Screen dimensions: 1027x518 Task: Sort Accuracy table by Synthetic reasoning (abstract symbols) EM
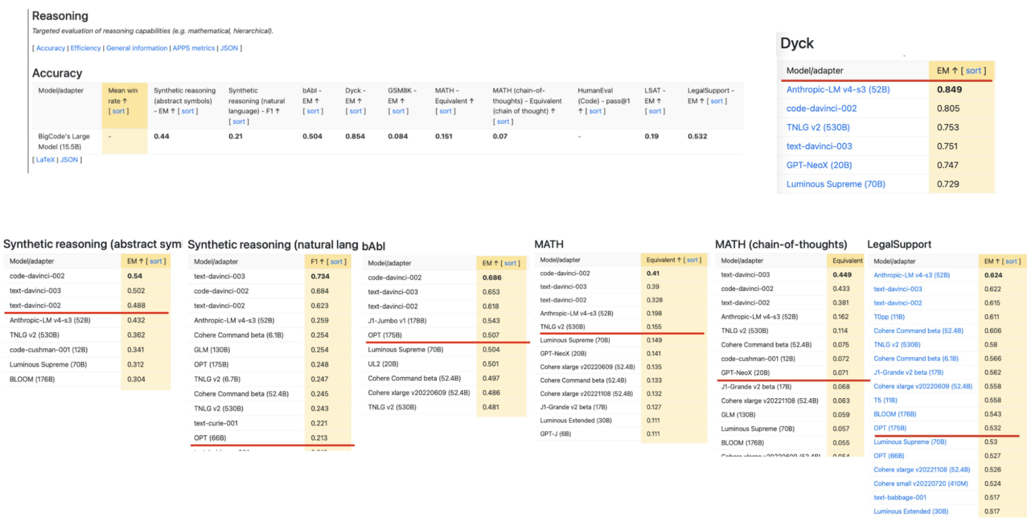point(188,111)
